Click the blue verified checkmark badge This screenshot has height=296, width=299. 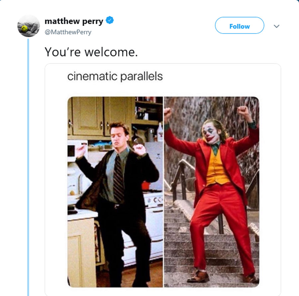[x=110, y=20]
